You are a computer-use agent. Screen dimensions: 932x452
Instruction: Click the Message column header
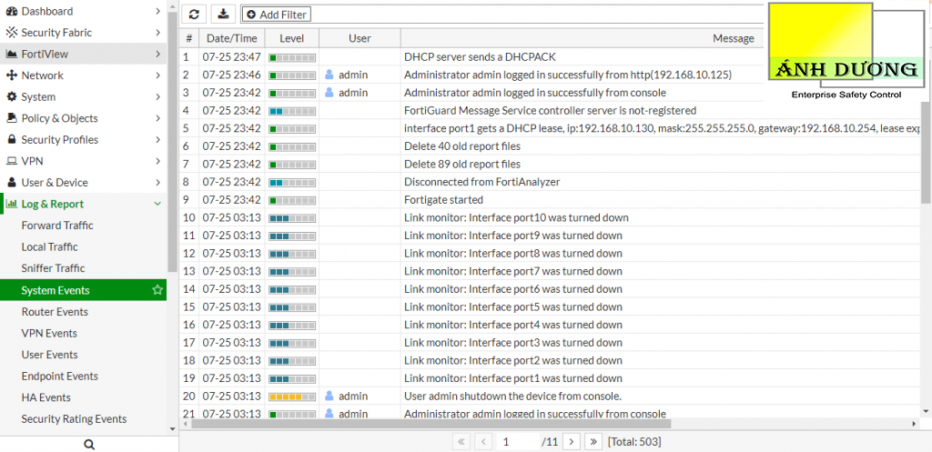[x=734, y=38]
